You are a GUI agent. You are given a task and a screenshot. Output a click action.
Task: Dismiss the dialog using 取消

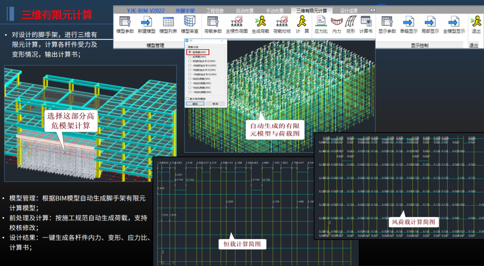click(216, 103)
